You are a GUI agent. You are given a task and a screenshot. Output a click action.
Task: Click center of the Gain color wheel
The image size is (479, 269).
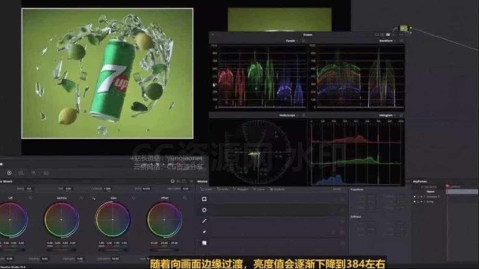click(113, 220)
